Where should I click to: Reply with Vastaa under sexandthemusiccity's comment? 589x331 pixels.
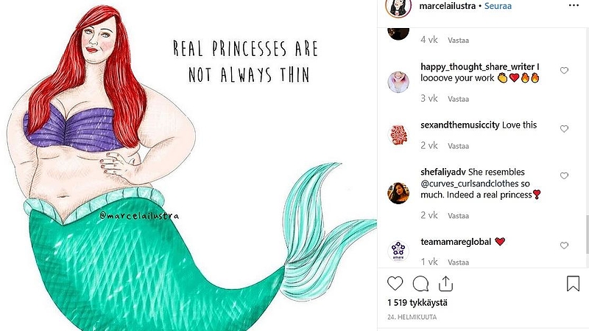pos(458,146)
